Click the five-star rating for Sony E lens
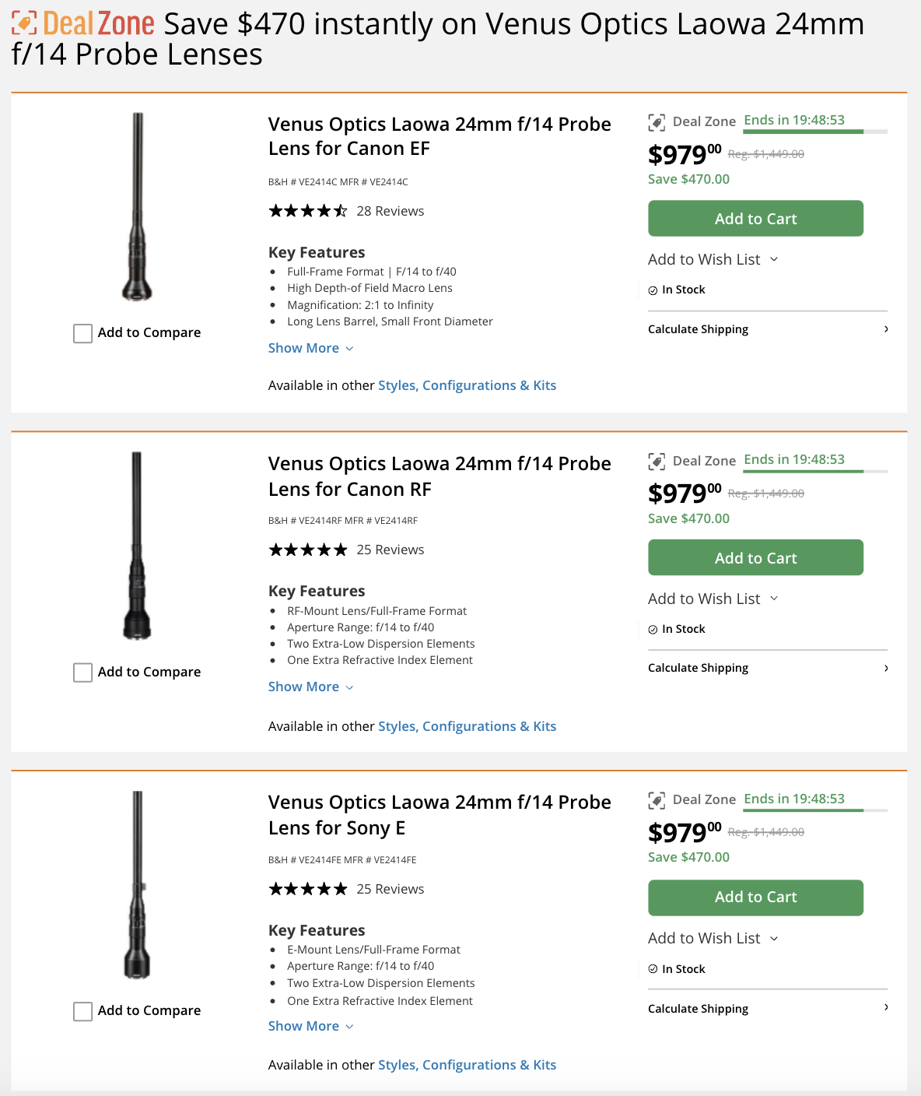The height and width of the screenshot is (1096, 921). 308,889
